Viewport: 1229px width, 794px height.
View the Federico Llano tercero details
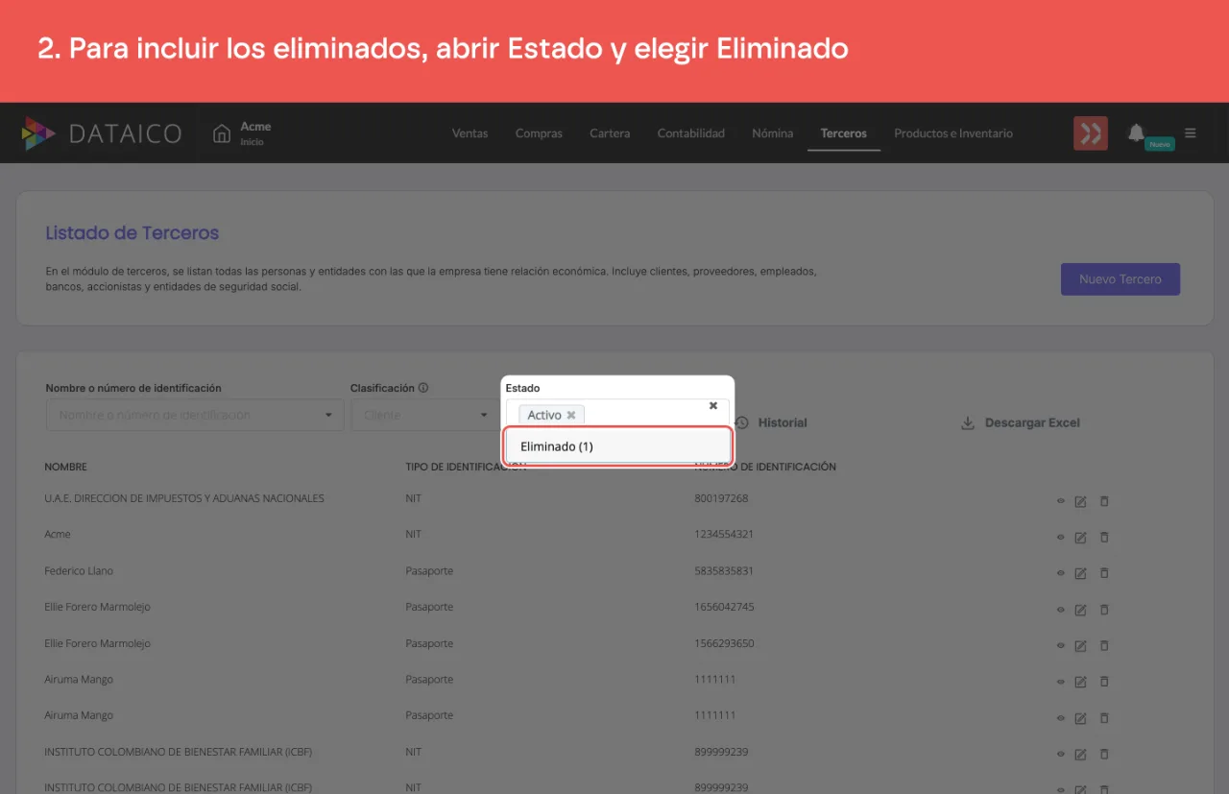1061,573
